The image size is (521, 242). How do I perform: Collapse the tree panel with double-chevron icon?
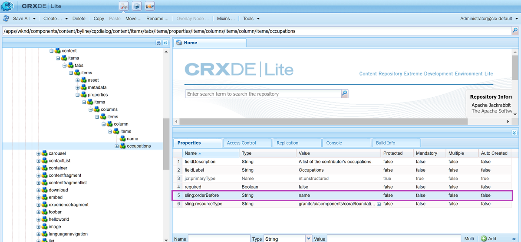click(165, 43)
